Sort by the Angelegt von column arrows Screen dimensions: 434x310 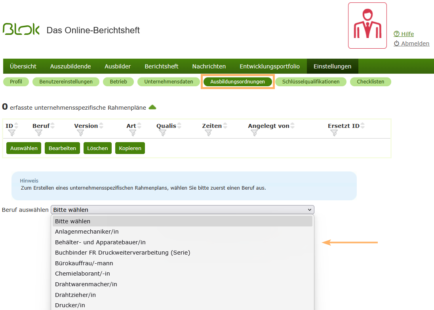click(x=293, y=126)
